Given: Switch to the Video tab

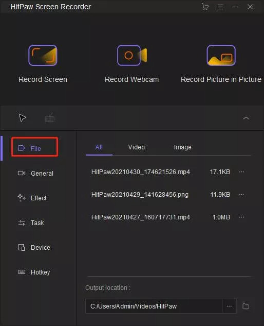Looking at the screenshot, I should tap(136, 147).
